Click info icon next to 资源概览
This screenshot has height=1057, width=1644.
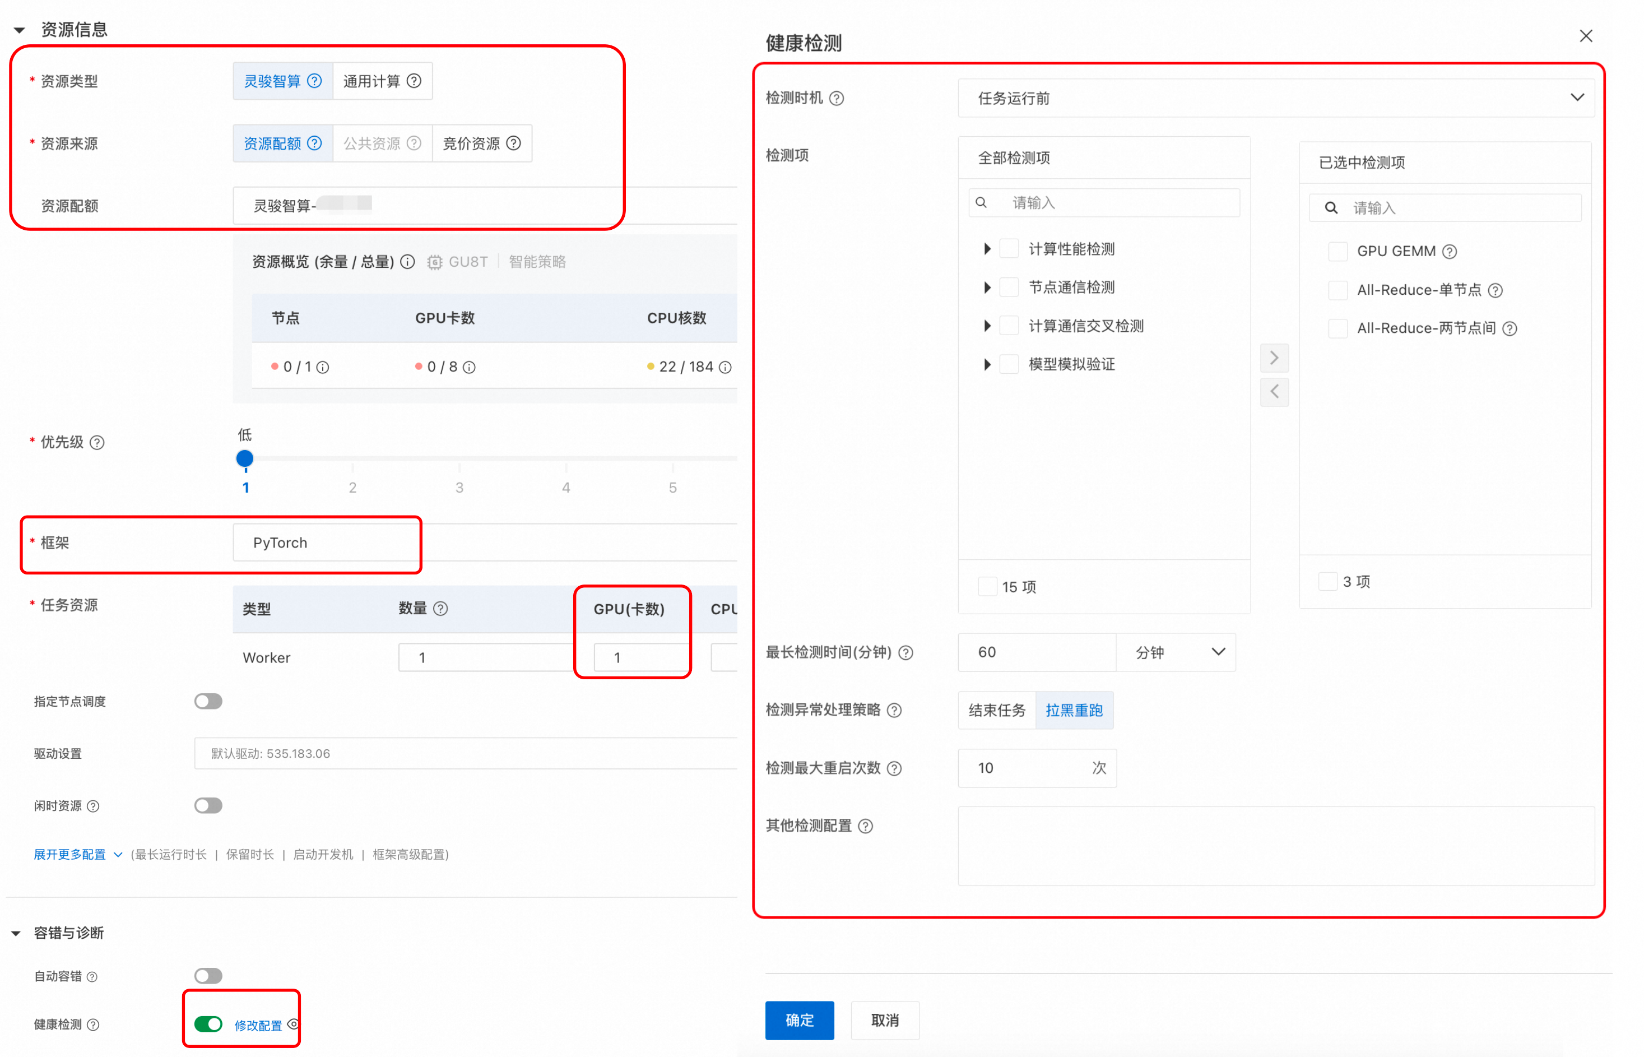pyautogui.click(x=407, y=262)
